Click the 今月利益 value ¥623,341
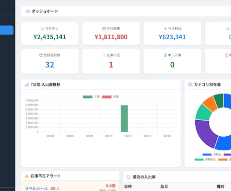The image size is (231, 191). (172, 37)
